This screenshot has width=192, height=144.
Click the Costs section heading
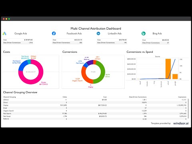(6, 52)
